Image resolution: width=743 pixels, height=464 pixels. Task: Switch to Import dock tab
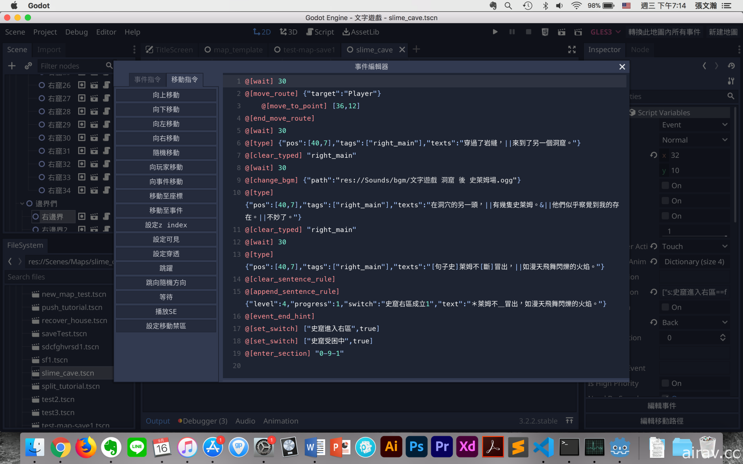click(x=49, y=49)
